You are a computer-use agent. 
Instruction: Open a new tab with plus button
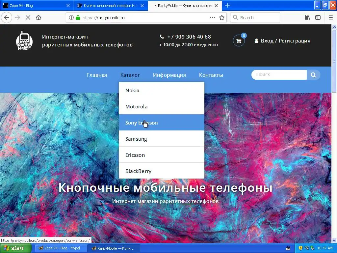(227, 5)
